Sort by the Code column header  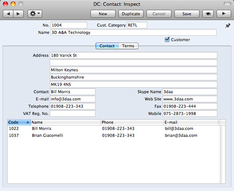click(x=19, y=122)
